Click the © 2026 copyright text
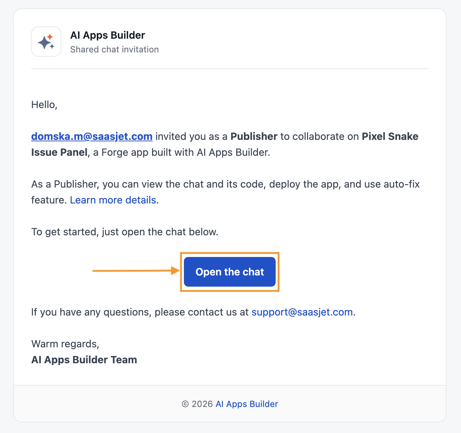 197,404
